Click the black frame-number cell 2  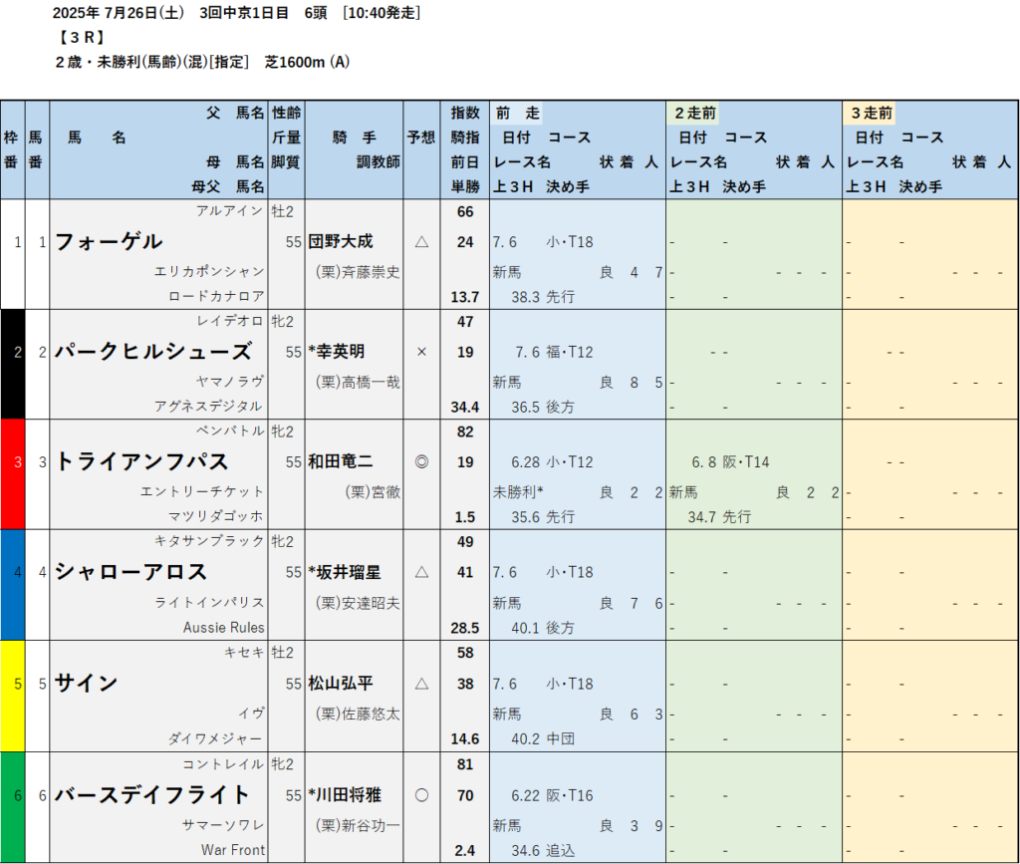point(13,365)
